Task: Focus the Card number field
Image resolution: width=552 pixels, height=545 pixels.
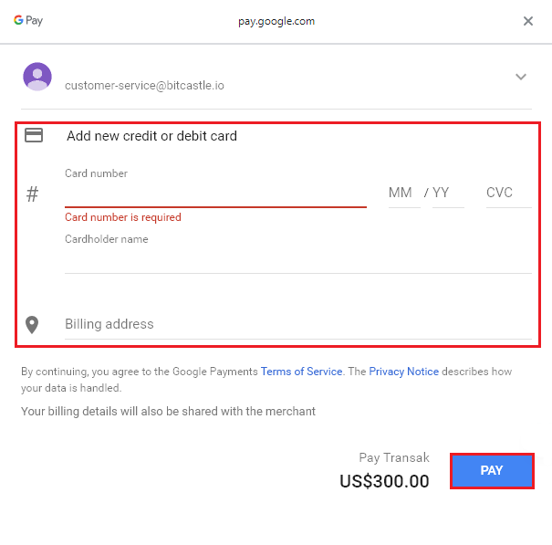Action: 215,194
